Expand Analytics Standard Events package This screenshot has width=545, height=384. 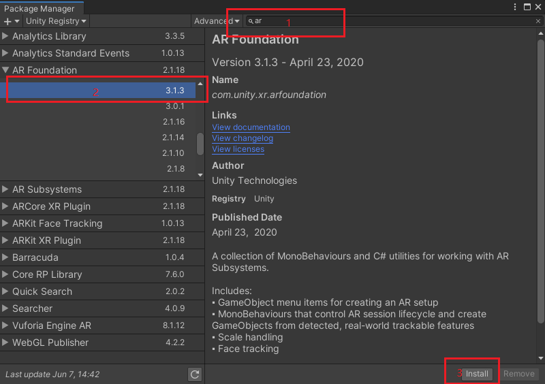pyautogui.click(x=5, y=53)
